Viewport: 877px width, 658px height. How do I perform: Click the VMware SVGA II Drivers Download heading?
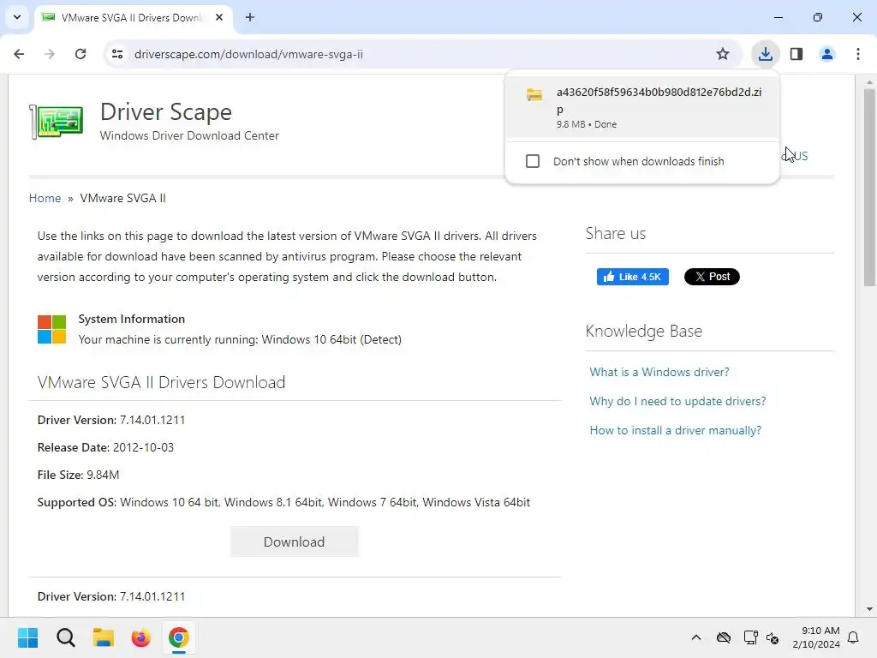(161, 382)
